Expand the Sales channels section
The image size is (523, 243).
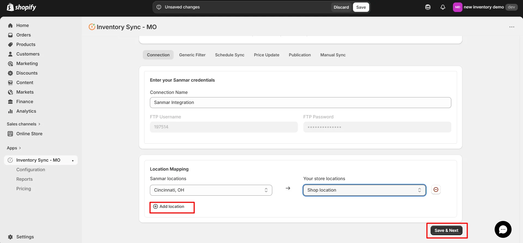coord(23,124)
